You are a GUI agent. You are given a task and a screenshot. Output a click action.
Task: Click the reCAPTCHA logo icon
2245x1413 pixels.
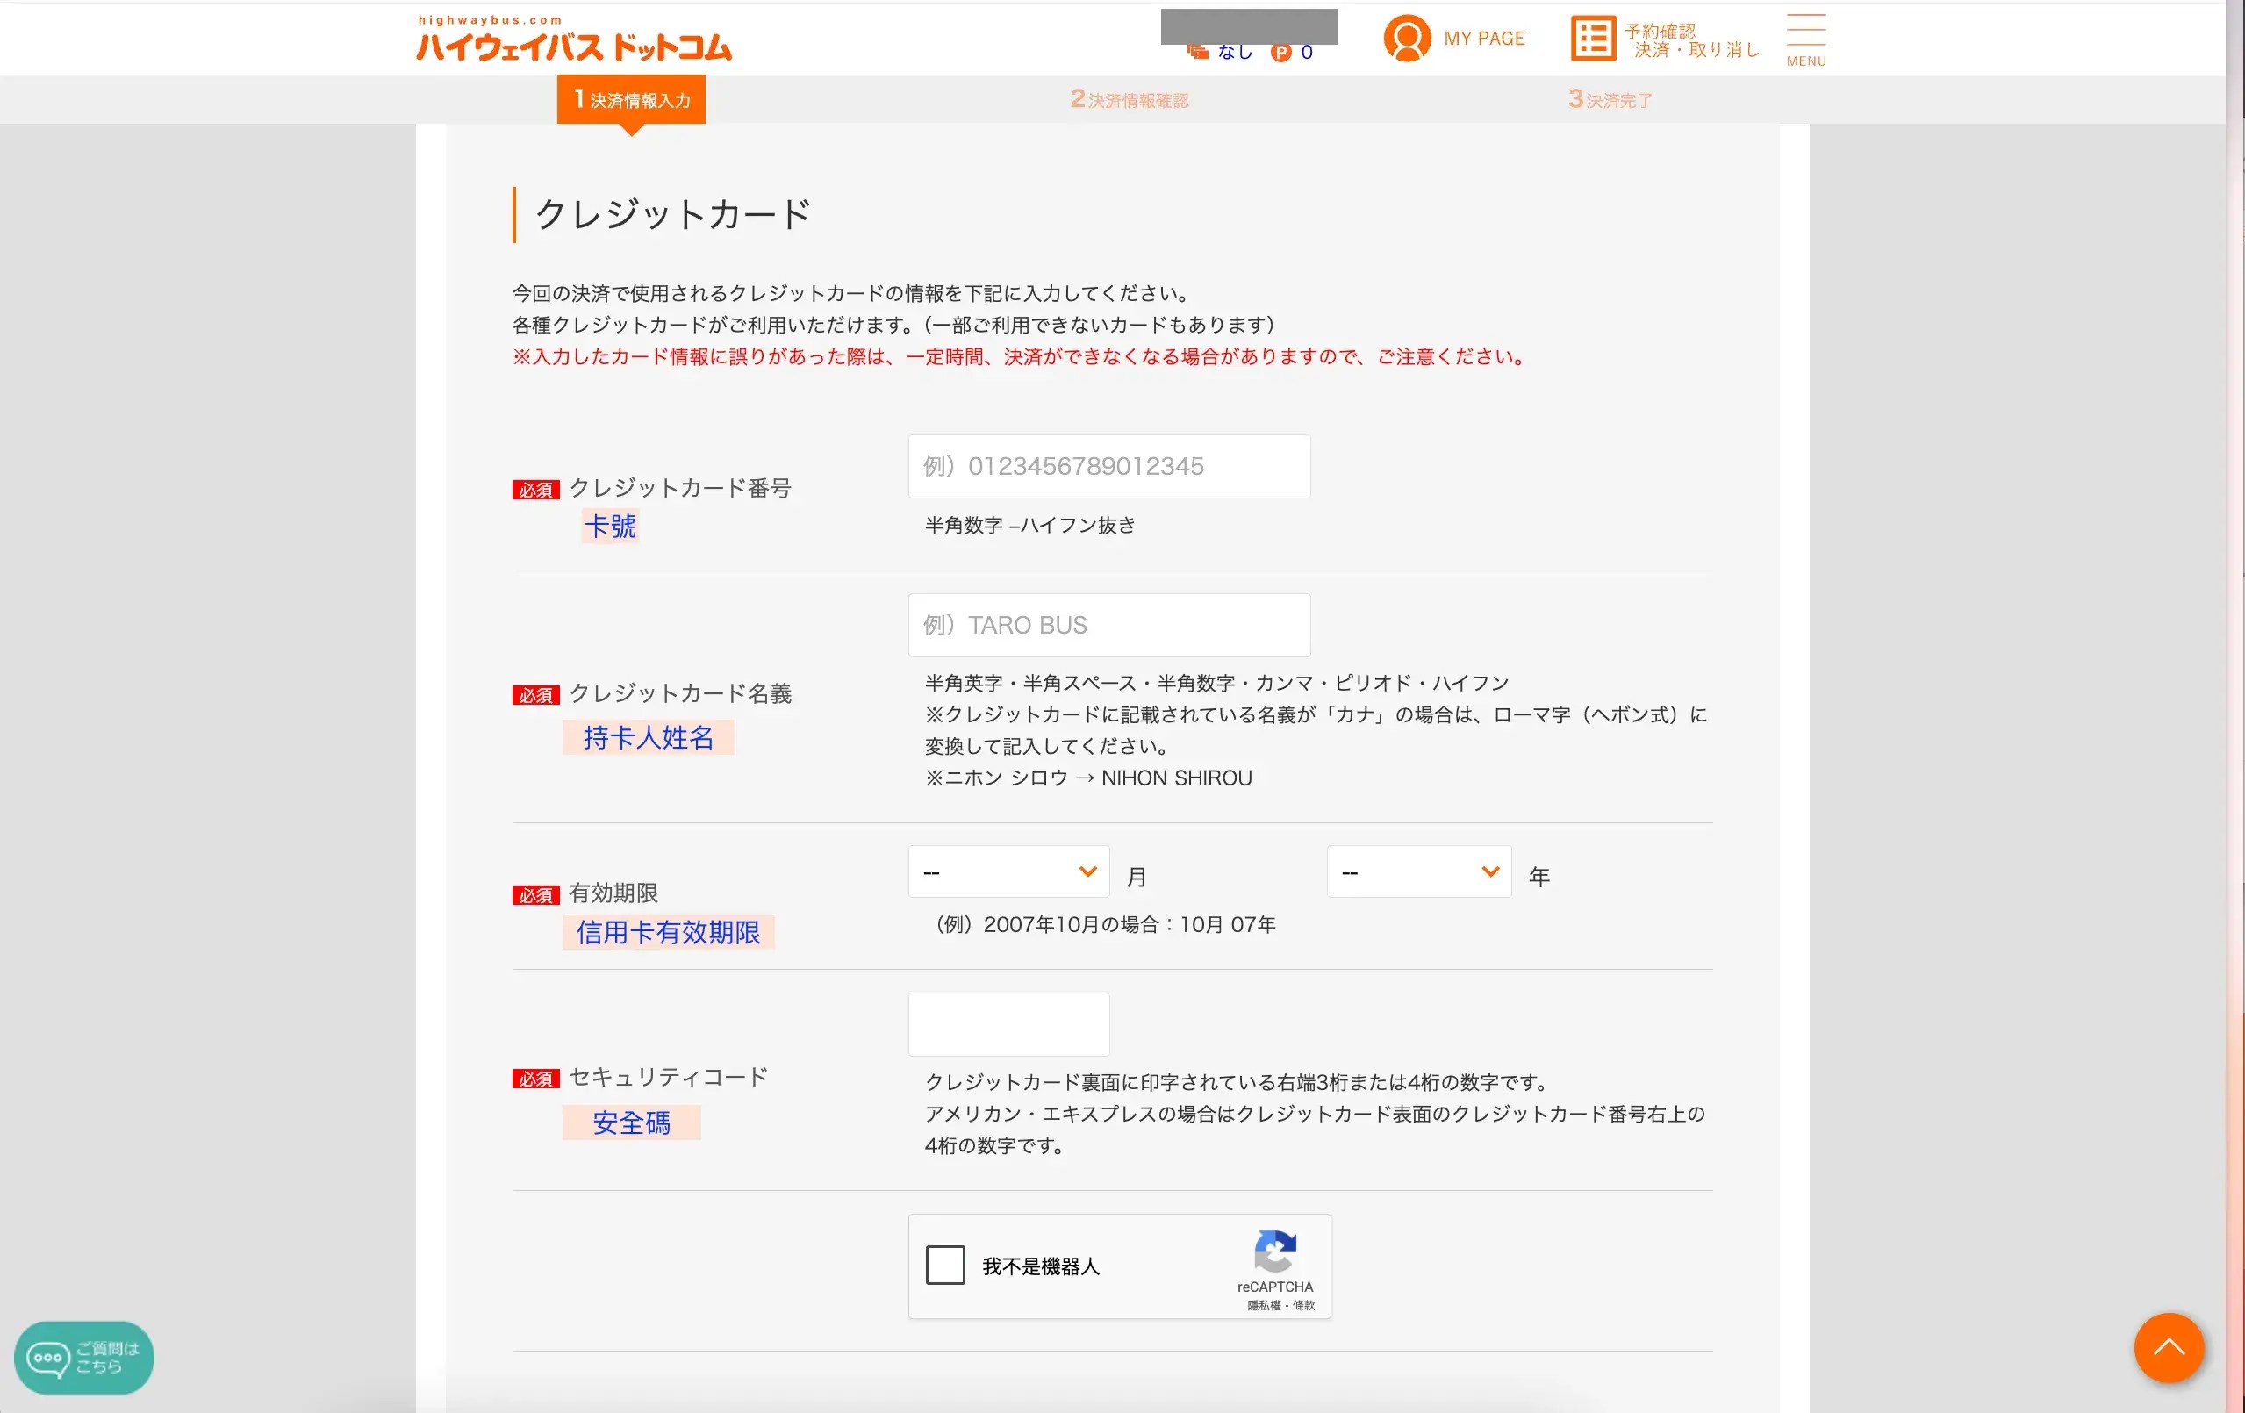[1274, 1251]
